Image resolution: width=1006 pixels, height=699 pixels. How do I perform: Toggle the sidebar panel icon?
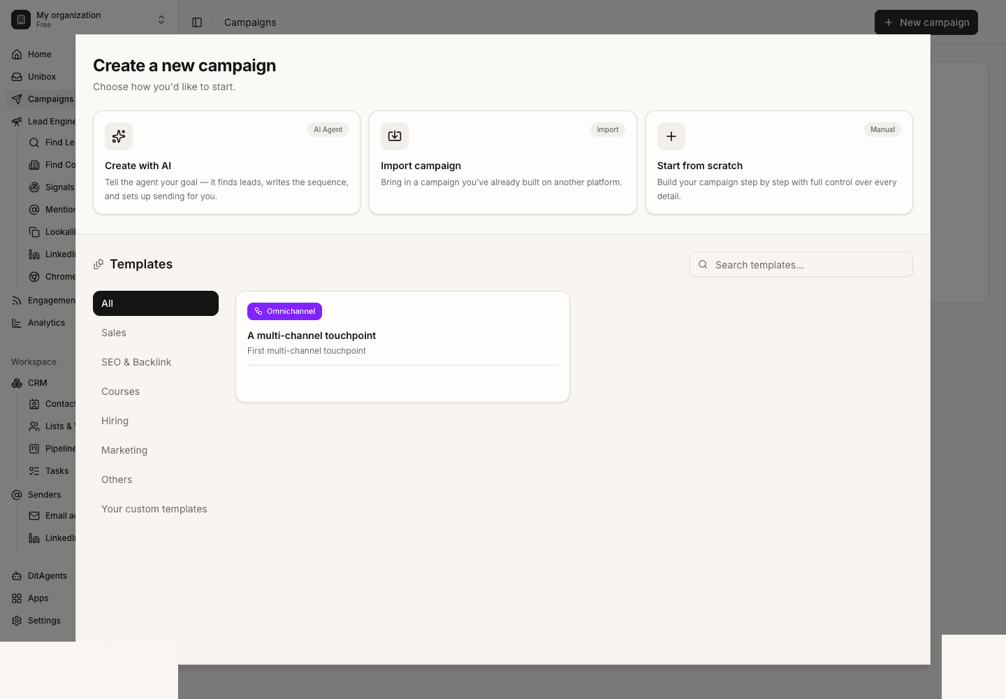[197, 22]
